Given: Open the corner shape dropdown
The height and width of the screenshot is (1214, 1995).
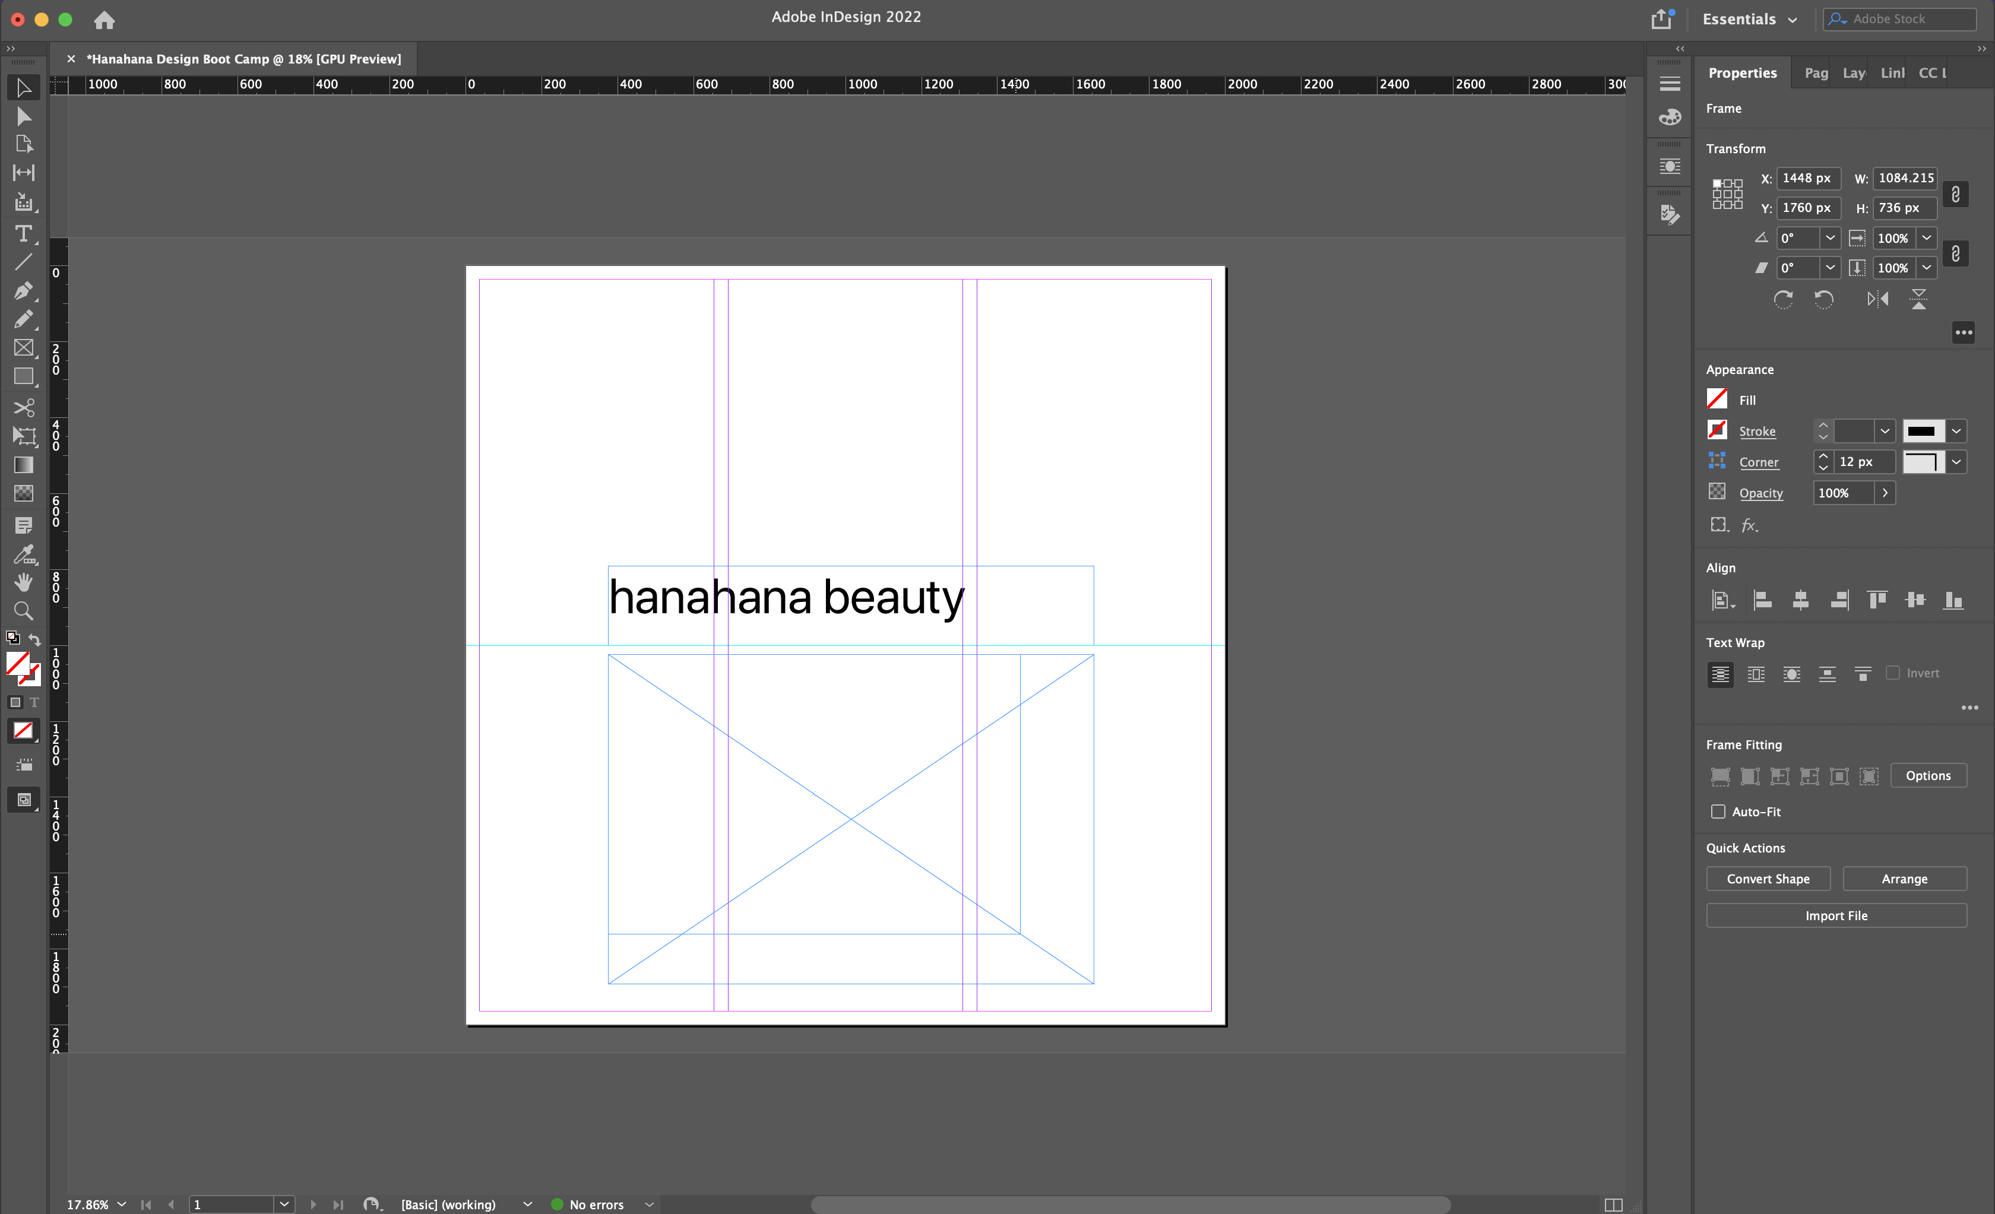Looking at the screenshot, I should 1956,462.
